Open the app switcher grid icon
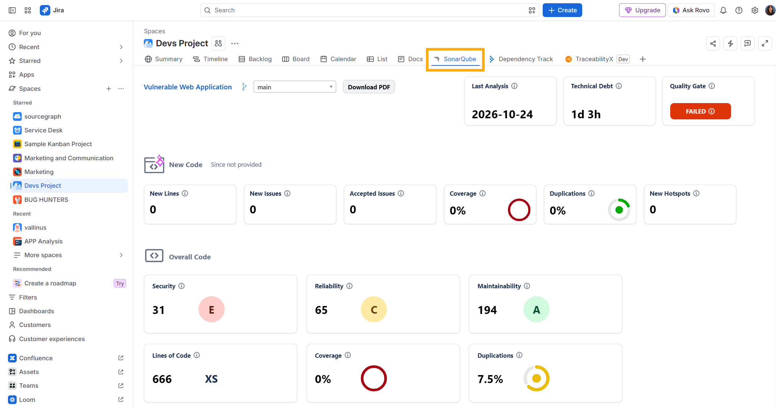Screen dimensions: 776x408 point(28,10)
